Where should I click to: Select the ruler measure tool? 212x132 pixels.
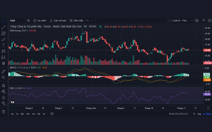(3, 71)
